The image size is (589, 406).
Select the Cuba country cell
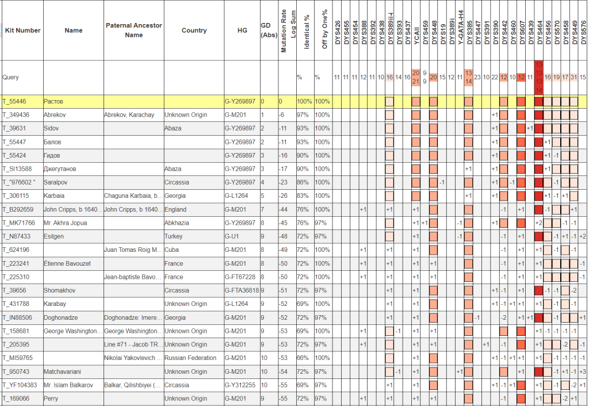pos(172,250)
